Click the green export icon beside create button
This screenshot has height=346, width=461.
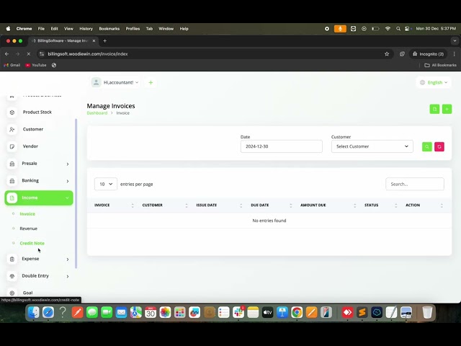(x=434, y=109)
